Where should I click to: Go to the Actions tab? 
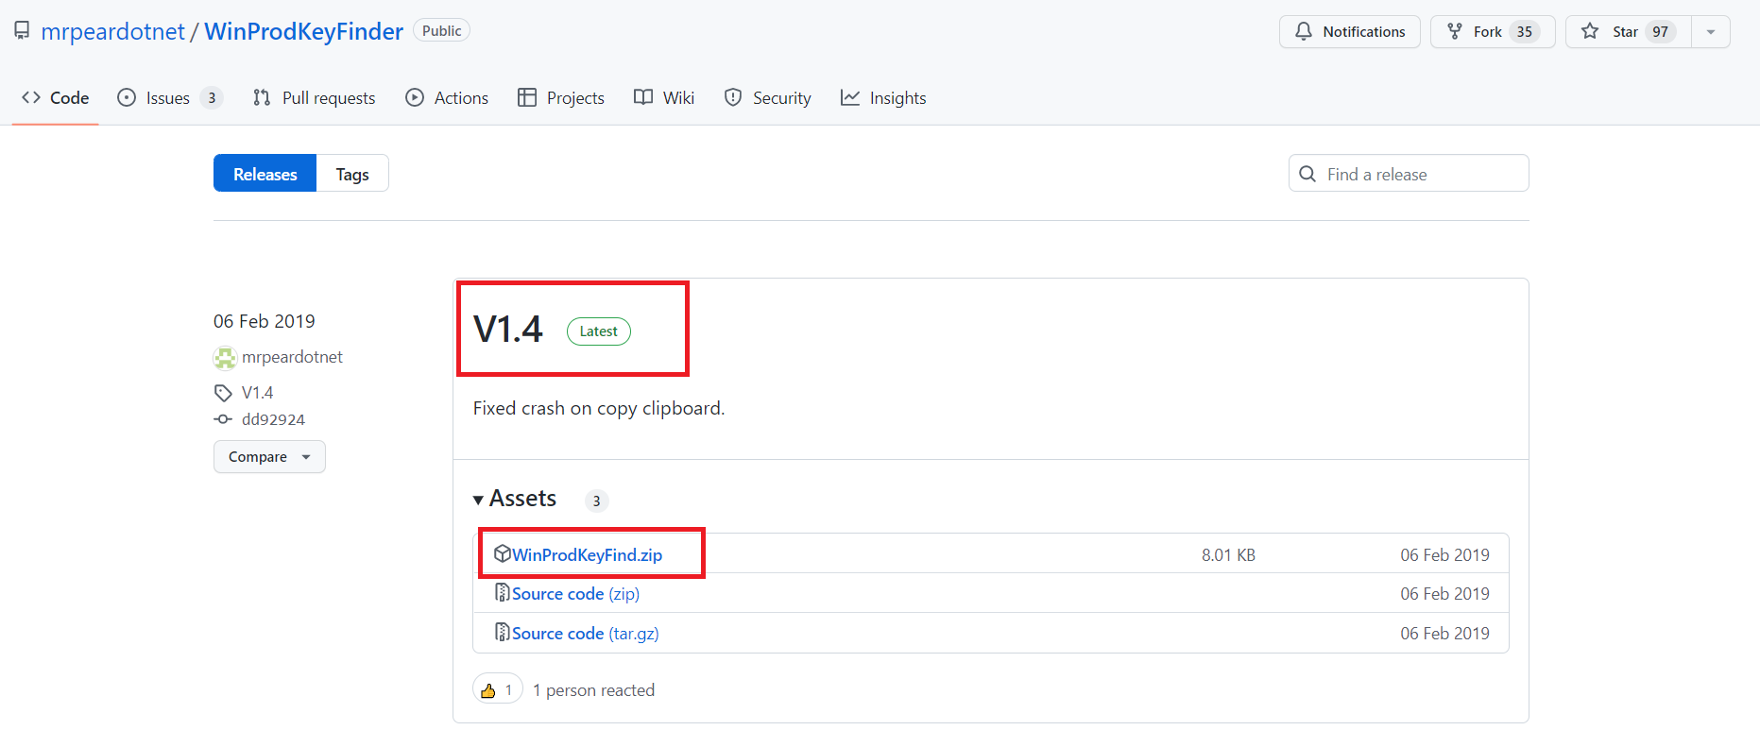tap(447, 98)
